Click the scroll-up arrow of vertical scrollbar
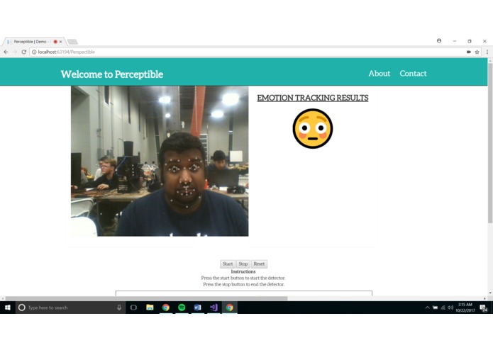This screenshot has height=350, width=493. [490, 60]
